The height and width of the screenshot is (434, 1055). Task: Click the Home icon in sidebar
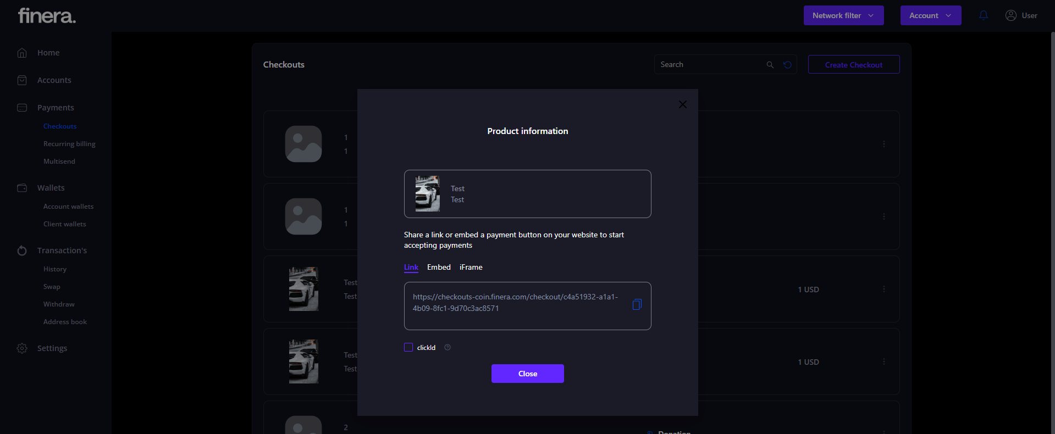click(x=22, y=53)
